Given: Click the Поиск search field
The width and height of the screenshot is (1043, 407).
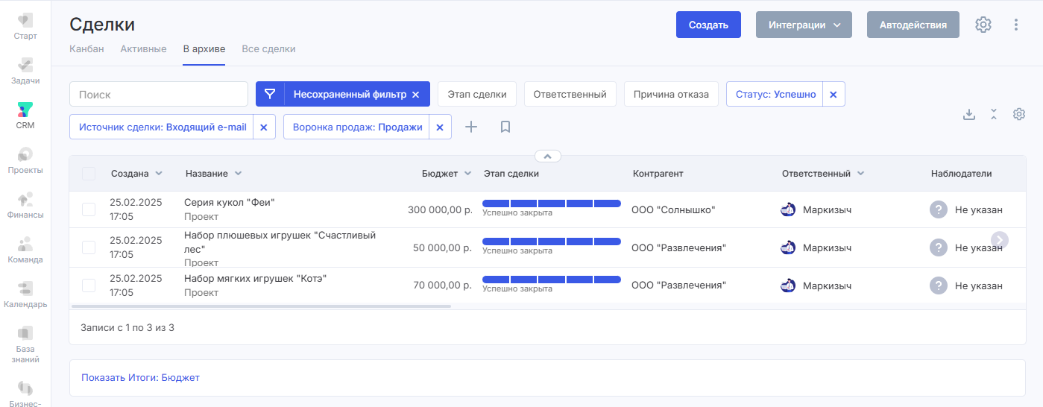Looking at the screenshot, I should [159, 95].
